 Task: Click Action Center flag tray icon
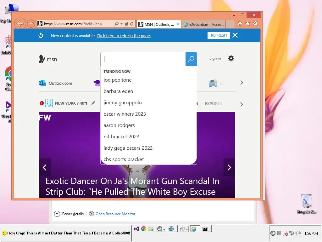click(x=285, y=233)
